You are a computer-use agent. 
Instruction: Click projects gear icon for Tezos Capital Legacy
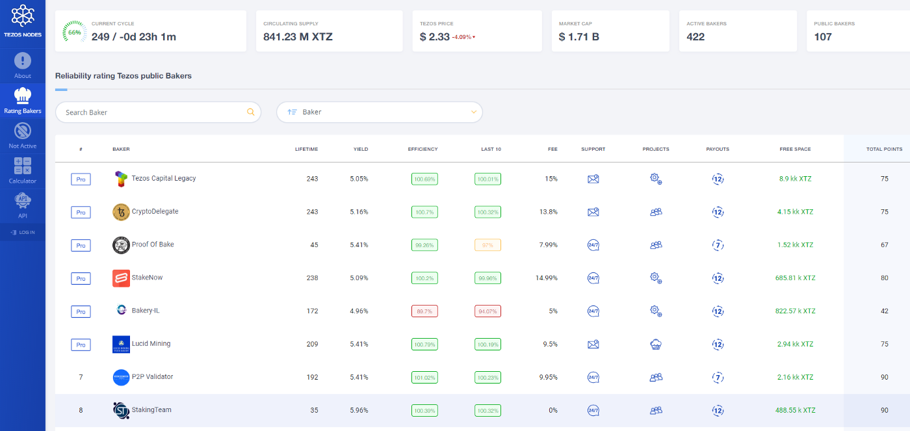click(656, 179)
